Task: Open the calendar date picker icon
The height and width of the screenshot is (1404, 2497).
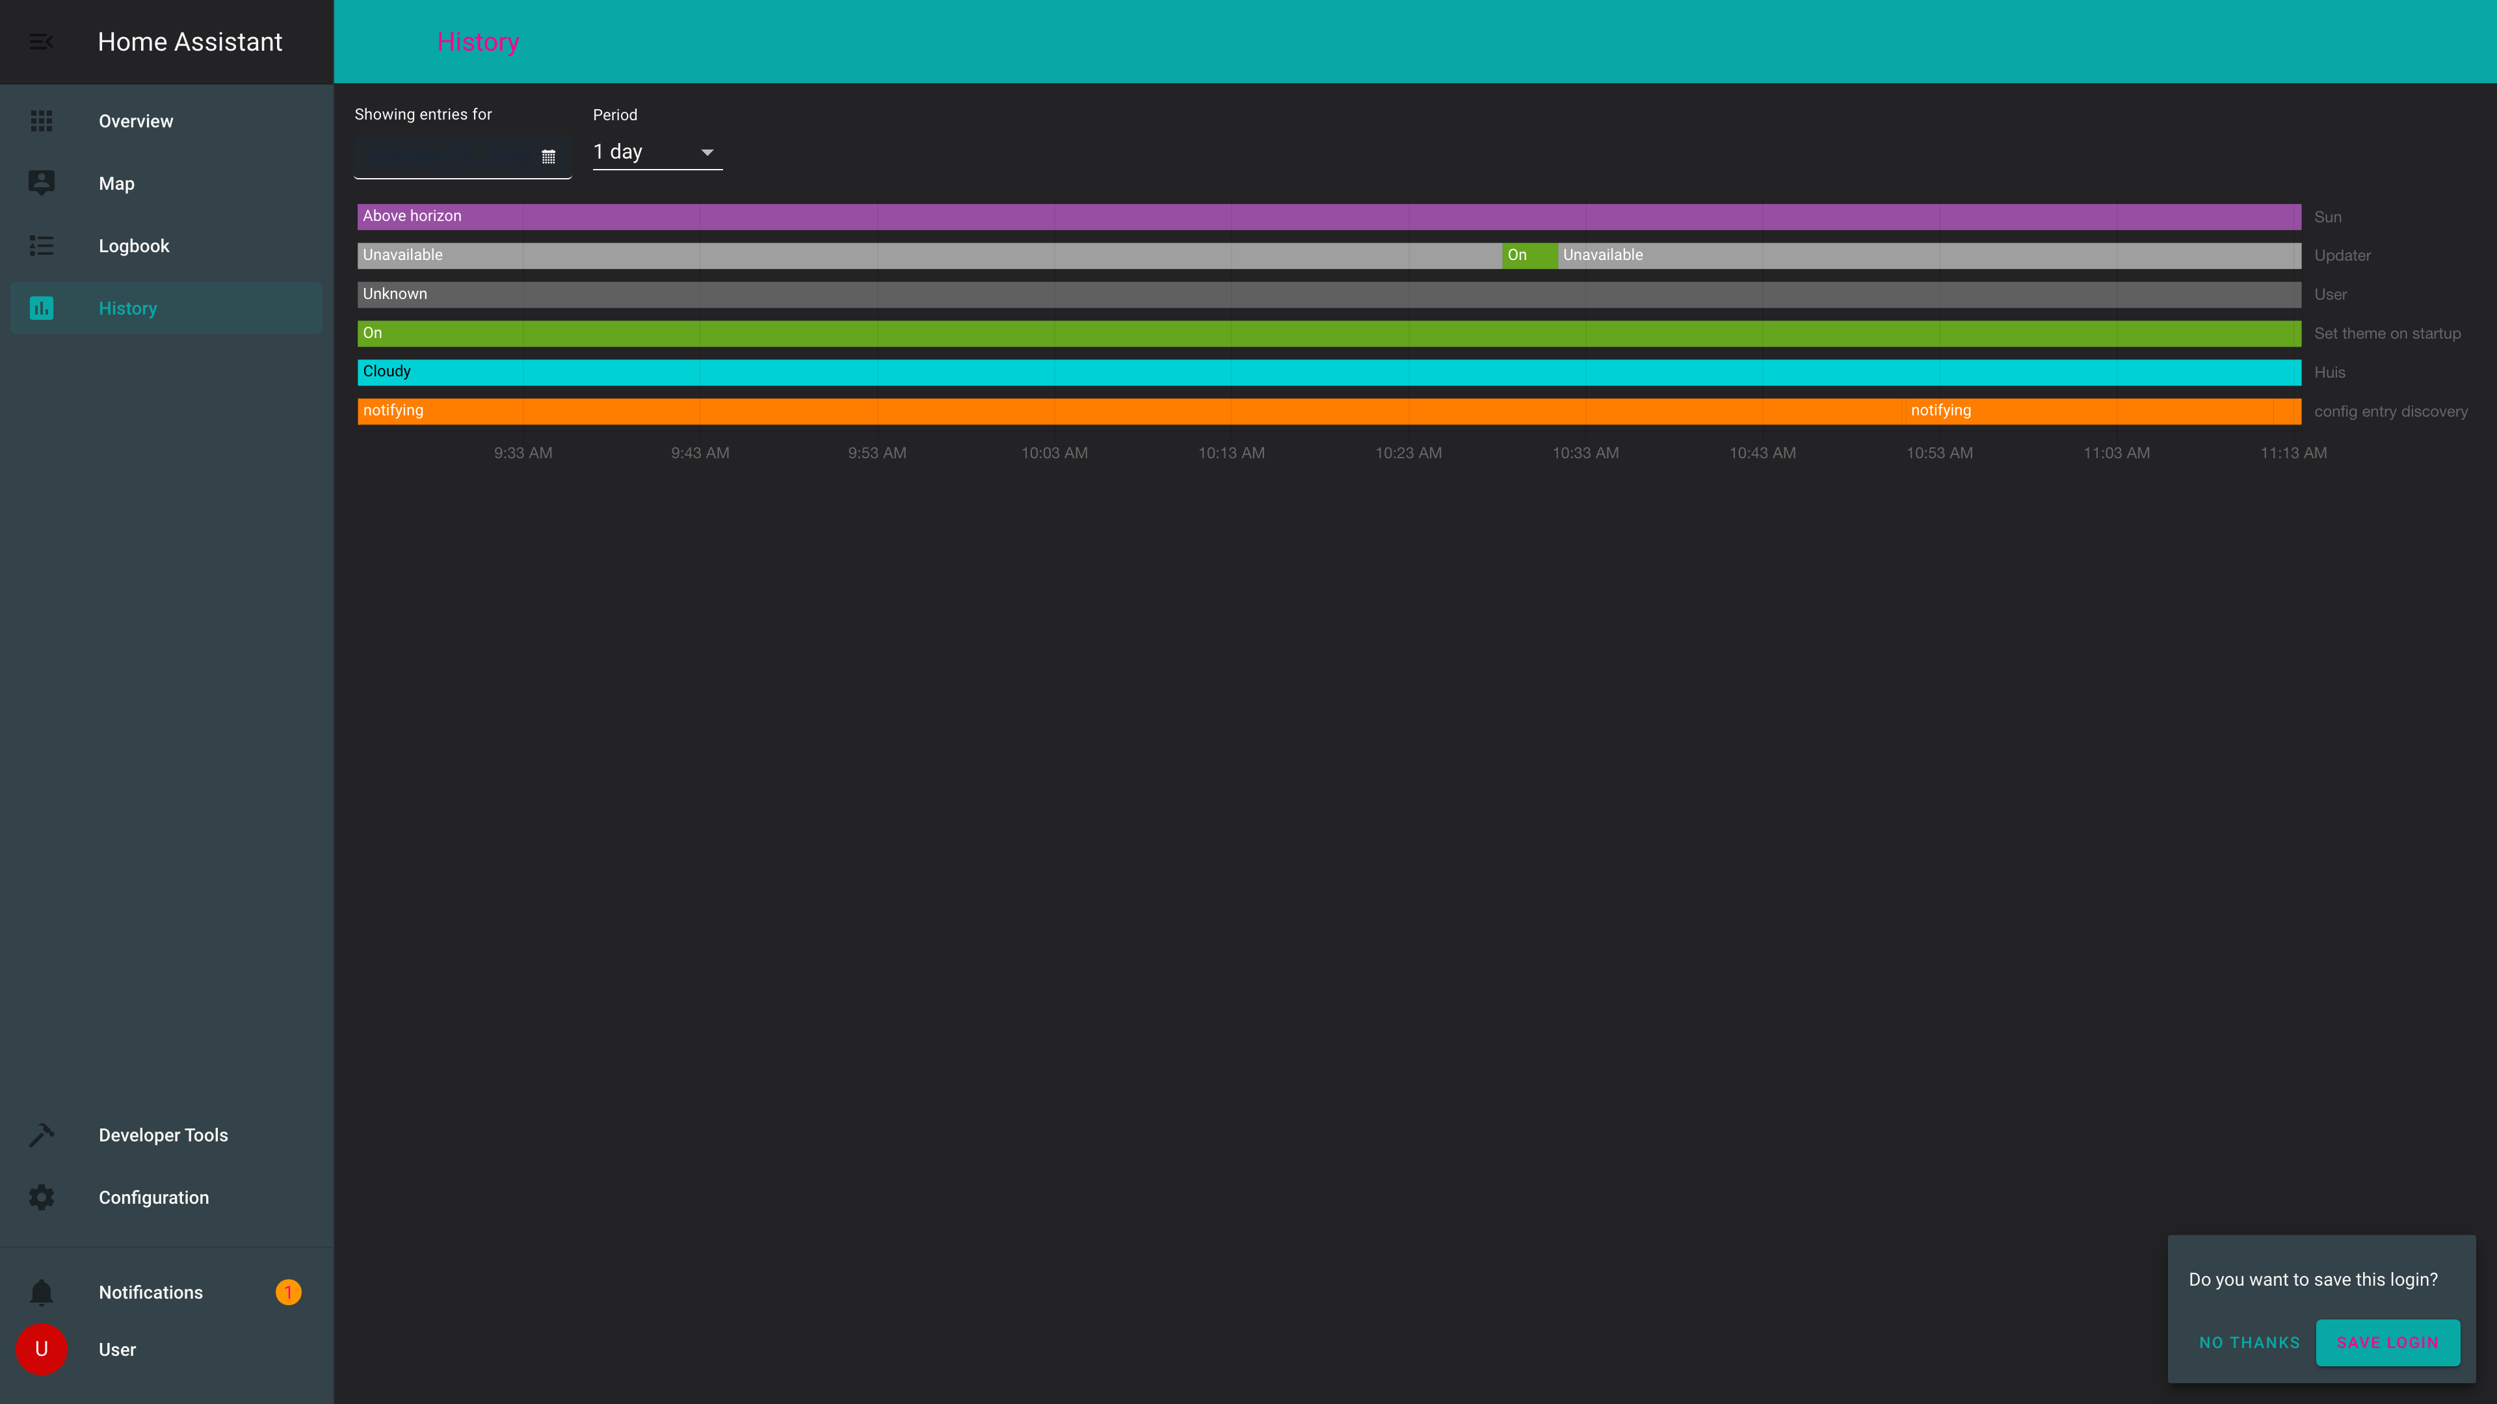Action: coord(548,156)
